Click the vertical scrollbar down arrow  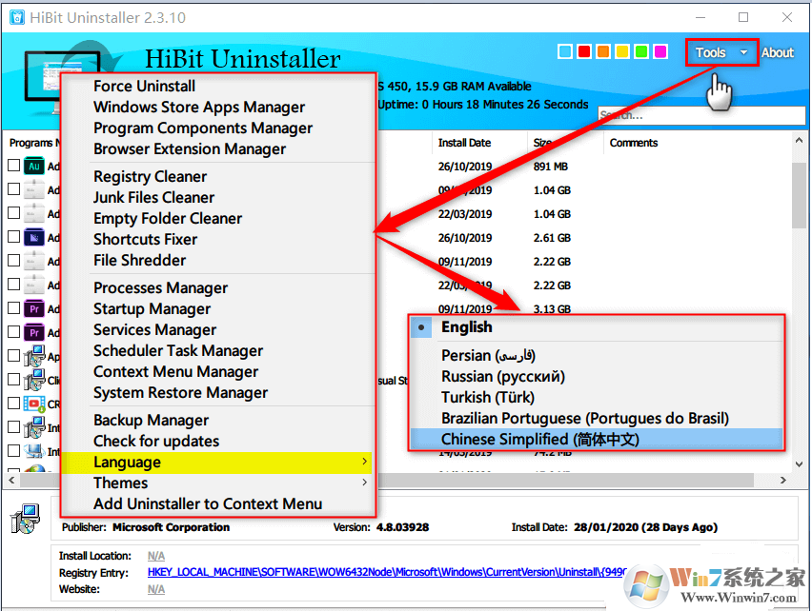point(799,464)
